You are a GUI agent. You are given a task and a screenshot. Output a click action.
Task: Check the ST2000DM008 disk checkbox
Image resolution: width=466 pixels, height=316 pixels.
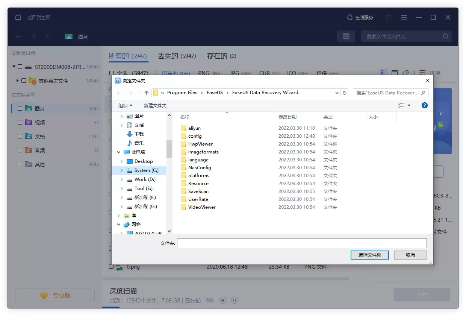[21, 67]
